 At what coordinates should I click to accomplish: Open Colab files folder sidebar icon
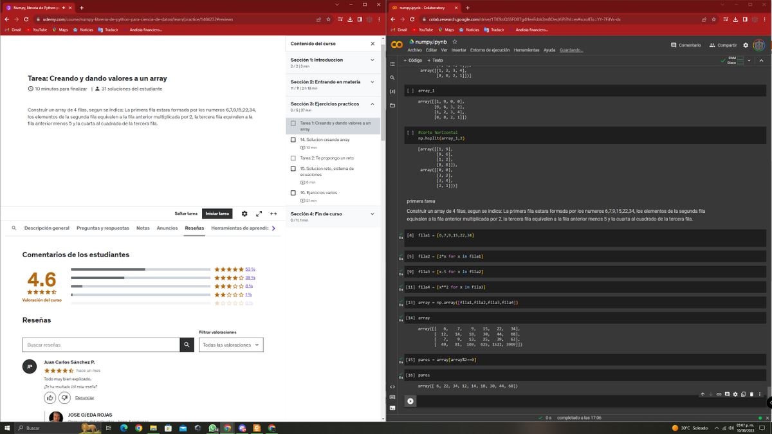click(x=392, y=105)
